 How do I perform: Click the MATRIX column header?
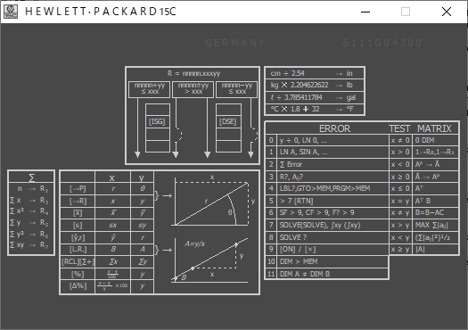[434, 128]
